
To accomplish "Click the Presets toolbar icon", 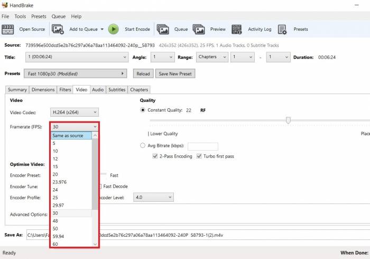I will [x=282, y=30].
